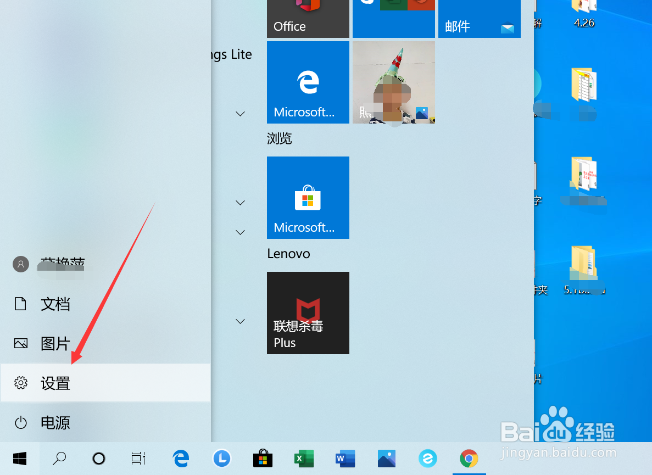Image resolution: width=652 pixels, height=475 pixels.
Task: Click the pictures icon in sidebar
Action: coord(21,343)
